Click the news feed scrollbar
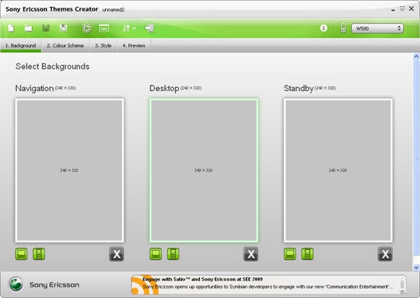The image size is (420, 298). [x=402, y=285]
